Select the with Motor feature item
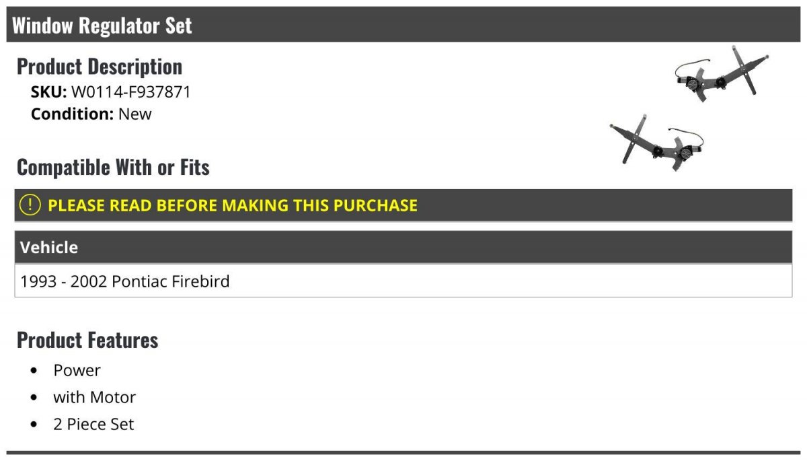Viewport: 807px width, 461px height. pyautogui.click(x=95, y=397)
